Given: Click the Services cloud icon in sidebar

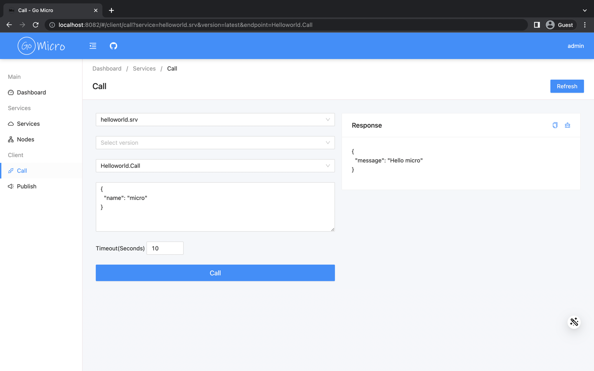Looking at the screenshot, I should 11,124.
